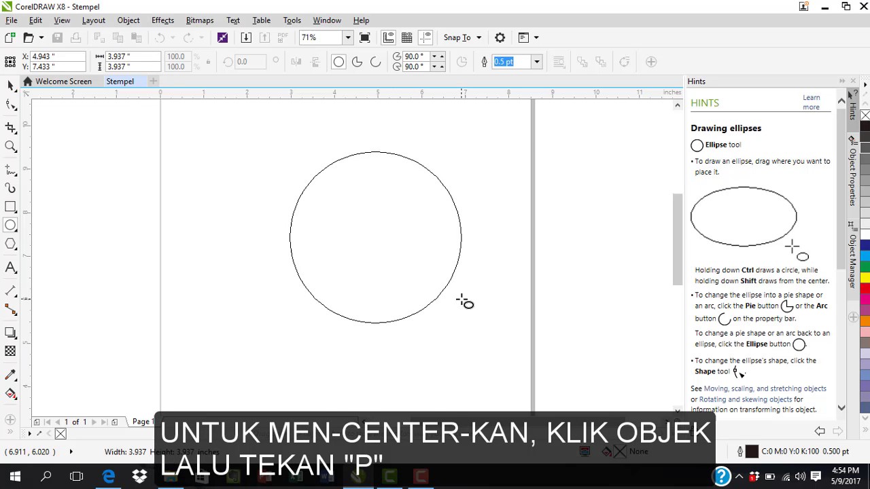870x489 pixels.
Task: Expand the Open file dropdown arrow
Action: click(41, 37)
